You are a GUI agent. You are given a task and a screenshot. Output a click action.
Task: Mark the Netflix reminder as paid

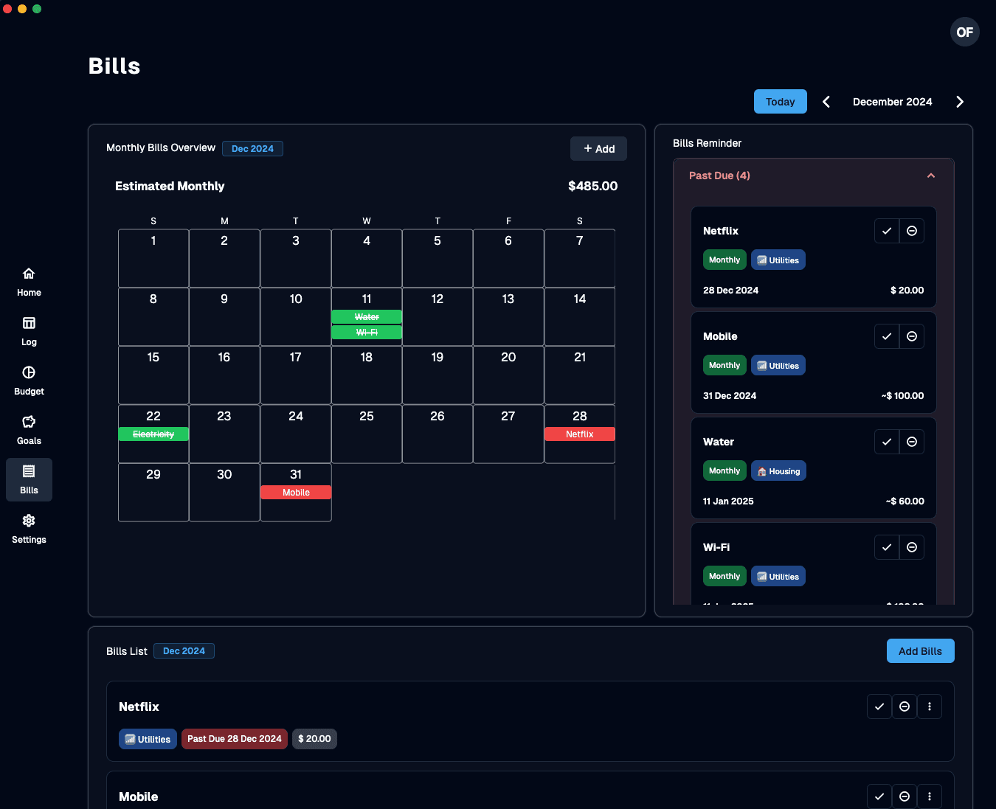coord(887,231)
